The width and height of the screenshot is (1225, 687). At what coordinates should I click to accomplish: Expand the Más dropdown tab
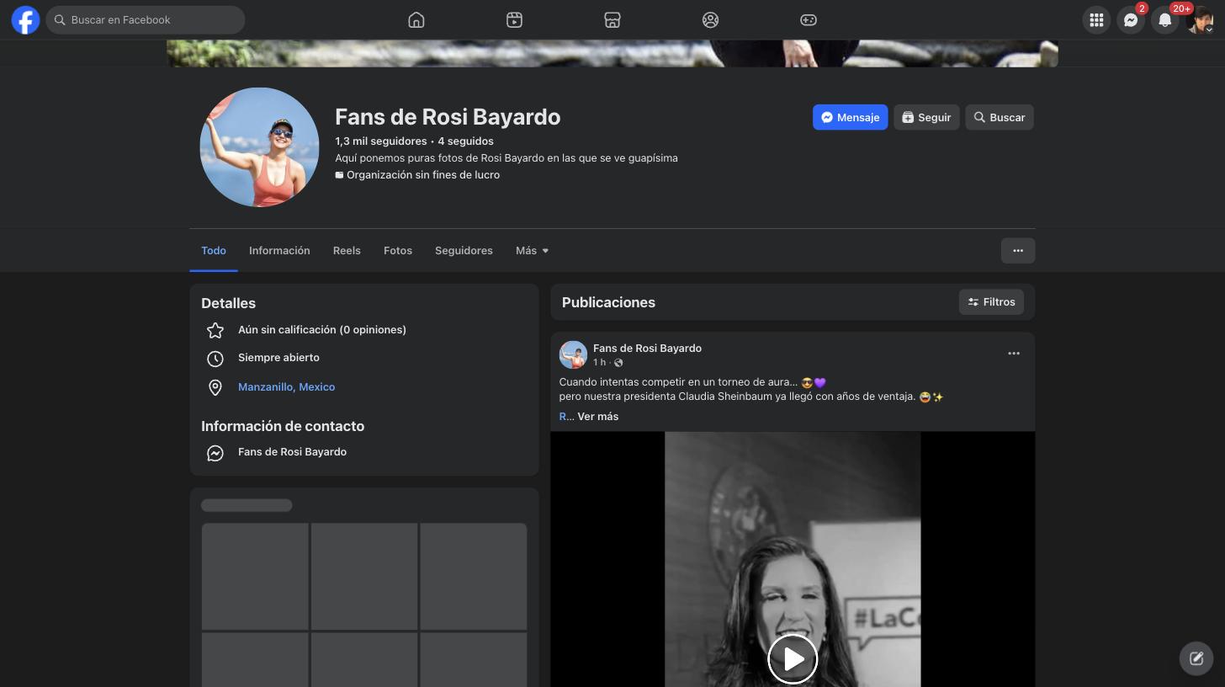[x=533, y=251]
